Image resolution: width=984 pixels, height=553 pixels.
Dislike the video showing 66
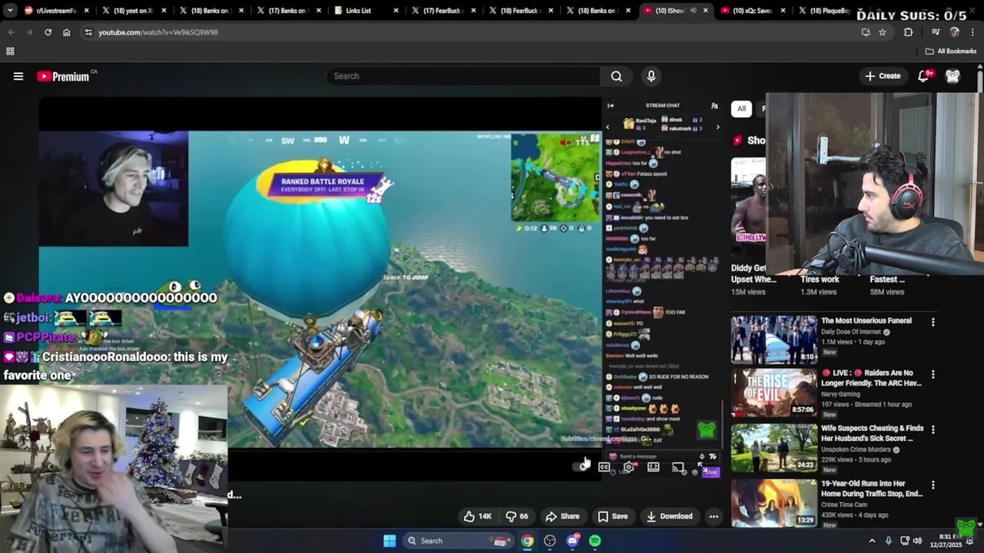(x=517, y=516)
